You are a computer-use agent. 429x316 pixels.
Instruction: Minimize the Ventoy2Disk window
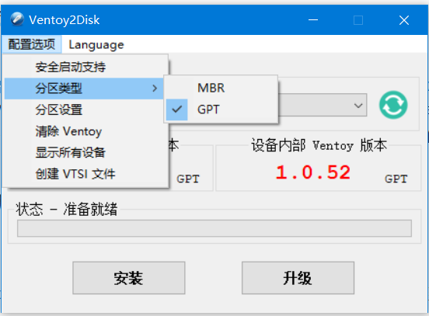tap(313, 20)
